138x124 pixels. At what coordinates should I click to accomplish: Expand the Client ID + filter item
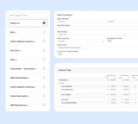tap(28, 23)
